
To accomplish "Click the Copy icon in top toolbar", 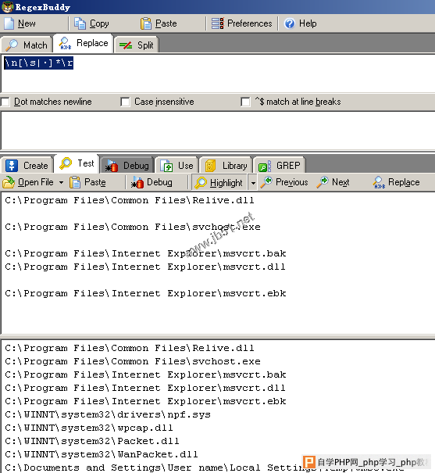I will (x=80, y=23).
